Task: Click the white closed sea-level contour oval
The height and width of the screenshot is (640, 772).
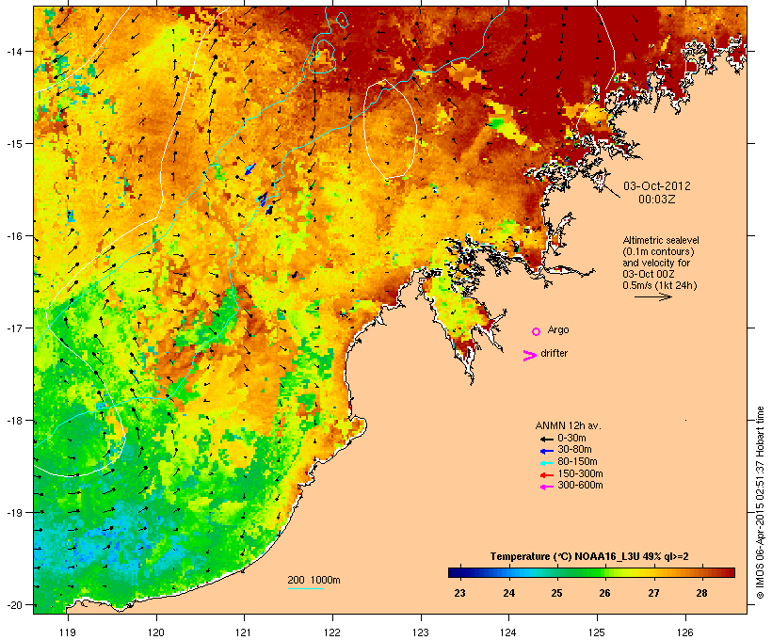Action: [x=390, y=129]
